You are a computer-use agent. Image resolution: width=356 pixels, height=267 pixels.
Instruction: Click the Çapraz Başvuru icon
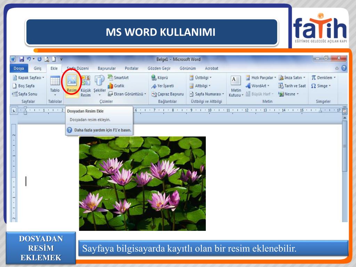coord(154,94)
